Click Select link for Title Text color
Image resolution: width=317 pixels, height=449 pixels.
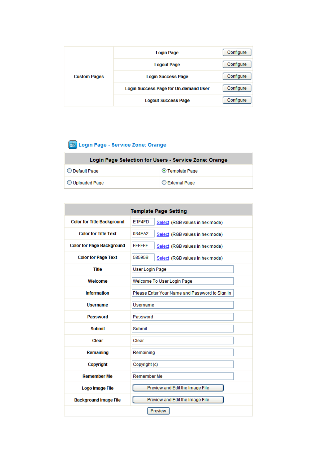tap(163, 234)
